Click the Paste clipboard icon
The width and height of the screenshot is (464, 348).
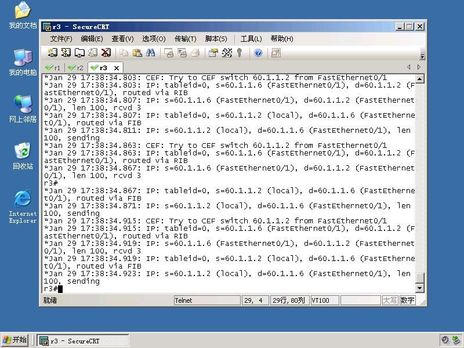pyautogui.click(x=137, y=53)
